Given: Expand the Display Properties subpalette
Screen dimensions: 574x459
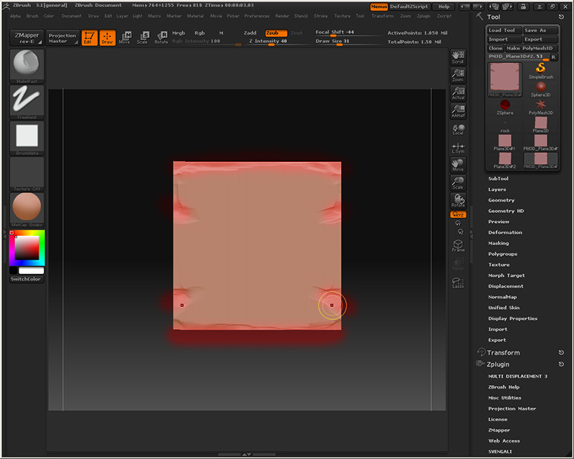Looking at the screenshot, I should click(x=512, y=318).
